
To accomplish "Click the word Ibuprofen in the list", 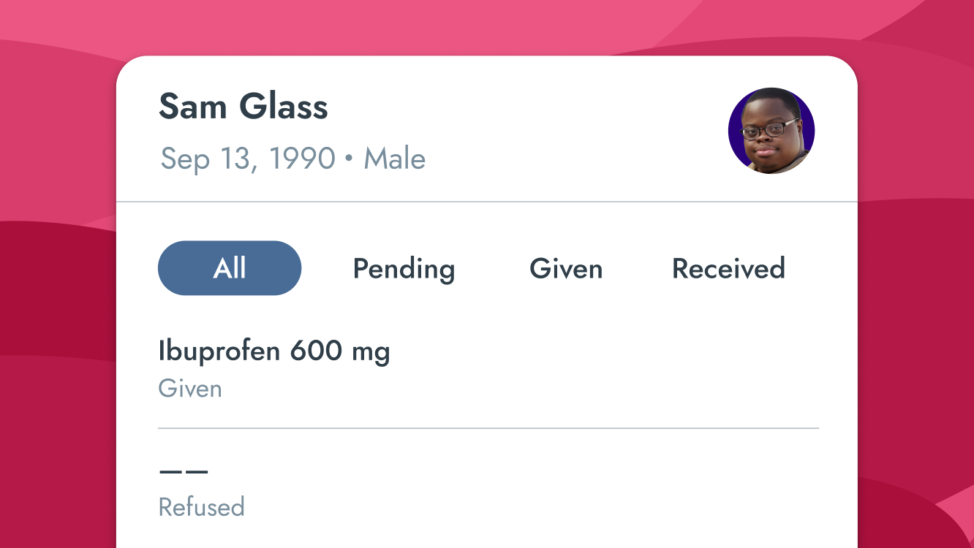I will pyautogui.click(x=219, y=351).
